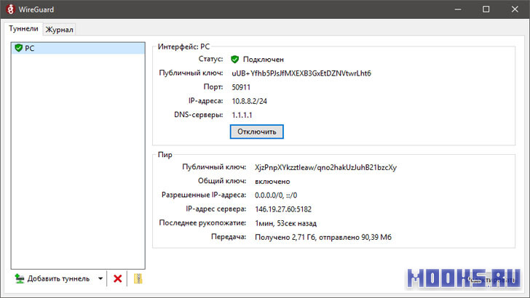
Task: Close the WireGuard window
Action: point(515,9)
